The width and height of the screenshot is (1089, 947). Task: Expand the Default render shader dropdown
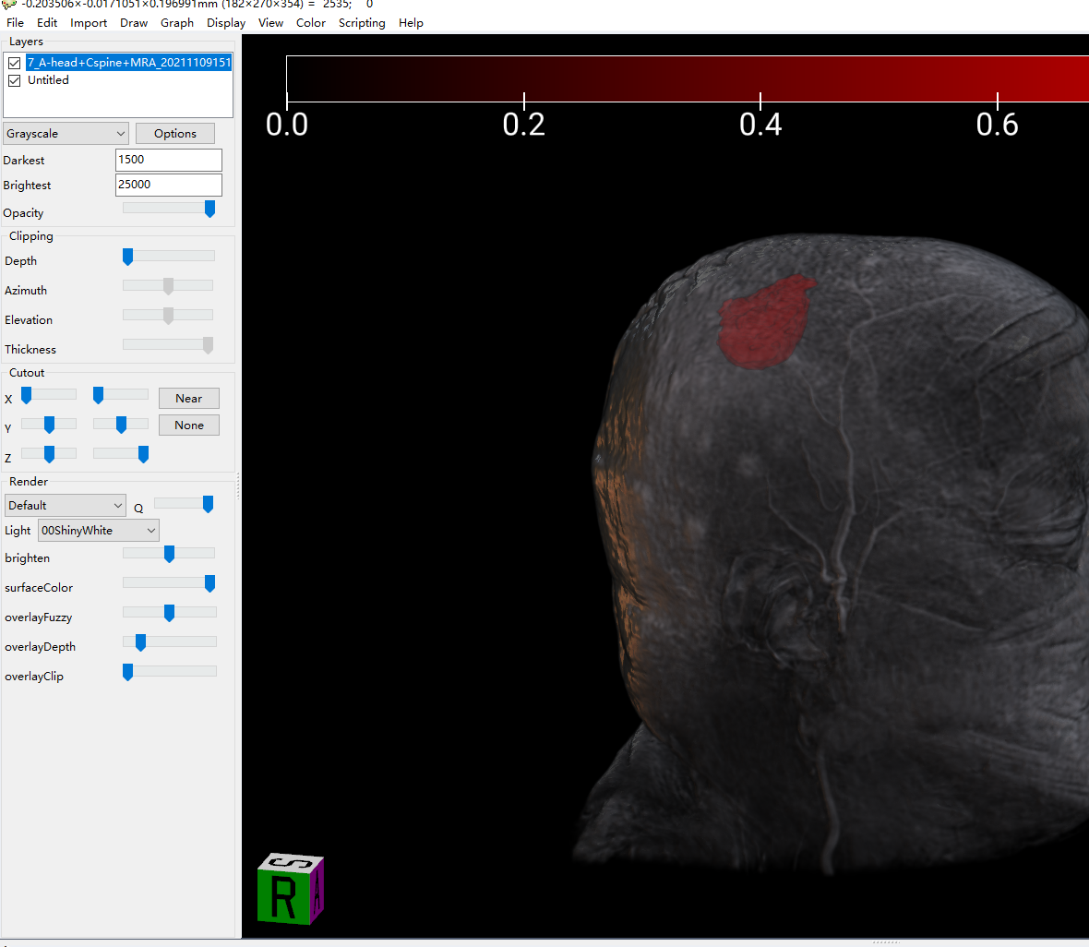coord(65,506)
